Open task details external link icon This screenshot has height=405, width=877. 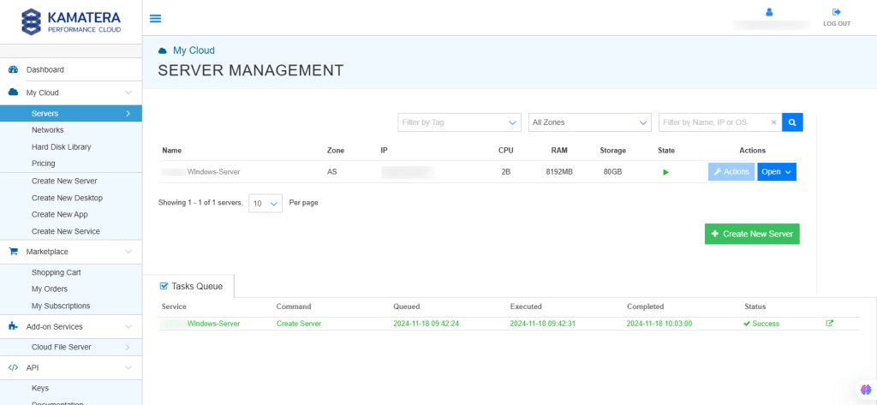click(829, 324)
